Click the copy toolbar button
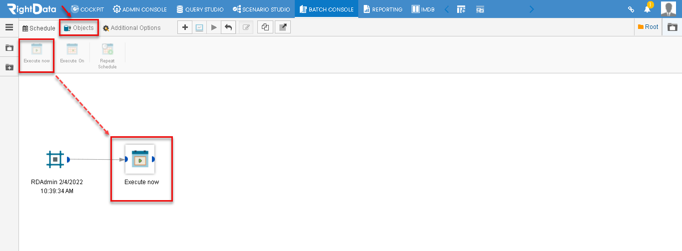 point(265,27)
